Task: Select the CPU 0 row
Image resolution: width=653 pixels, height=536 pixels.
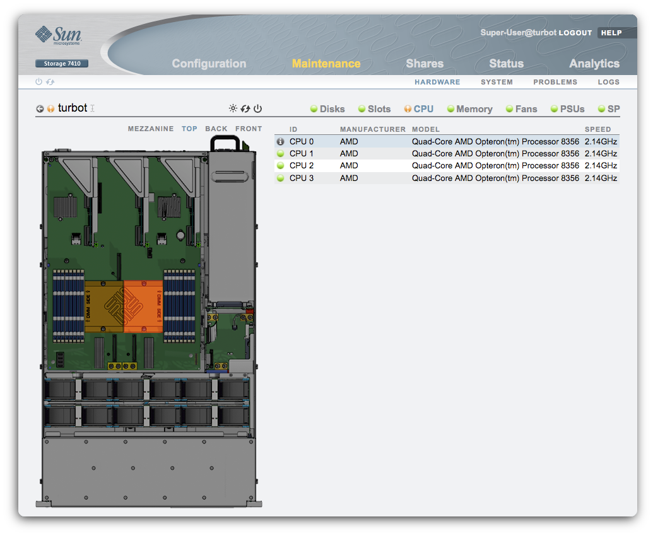Action: (x=447, y=141)
